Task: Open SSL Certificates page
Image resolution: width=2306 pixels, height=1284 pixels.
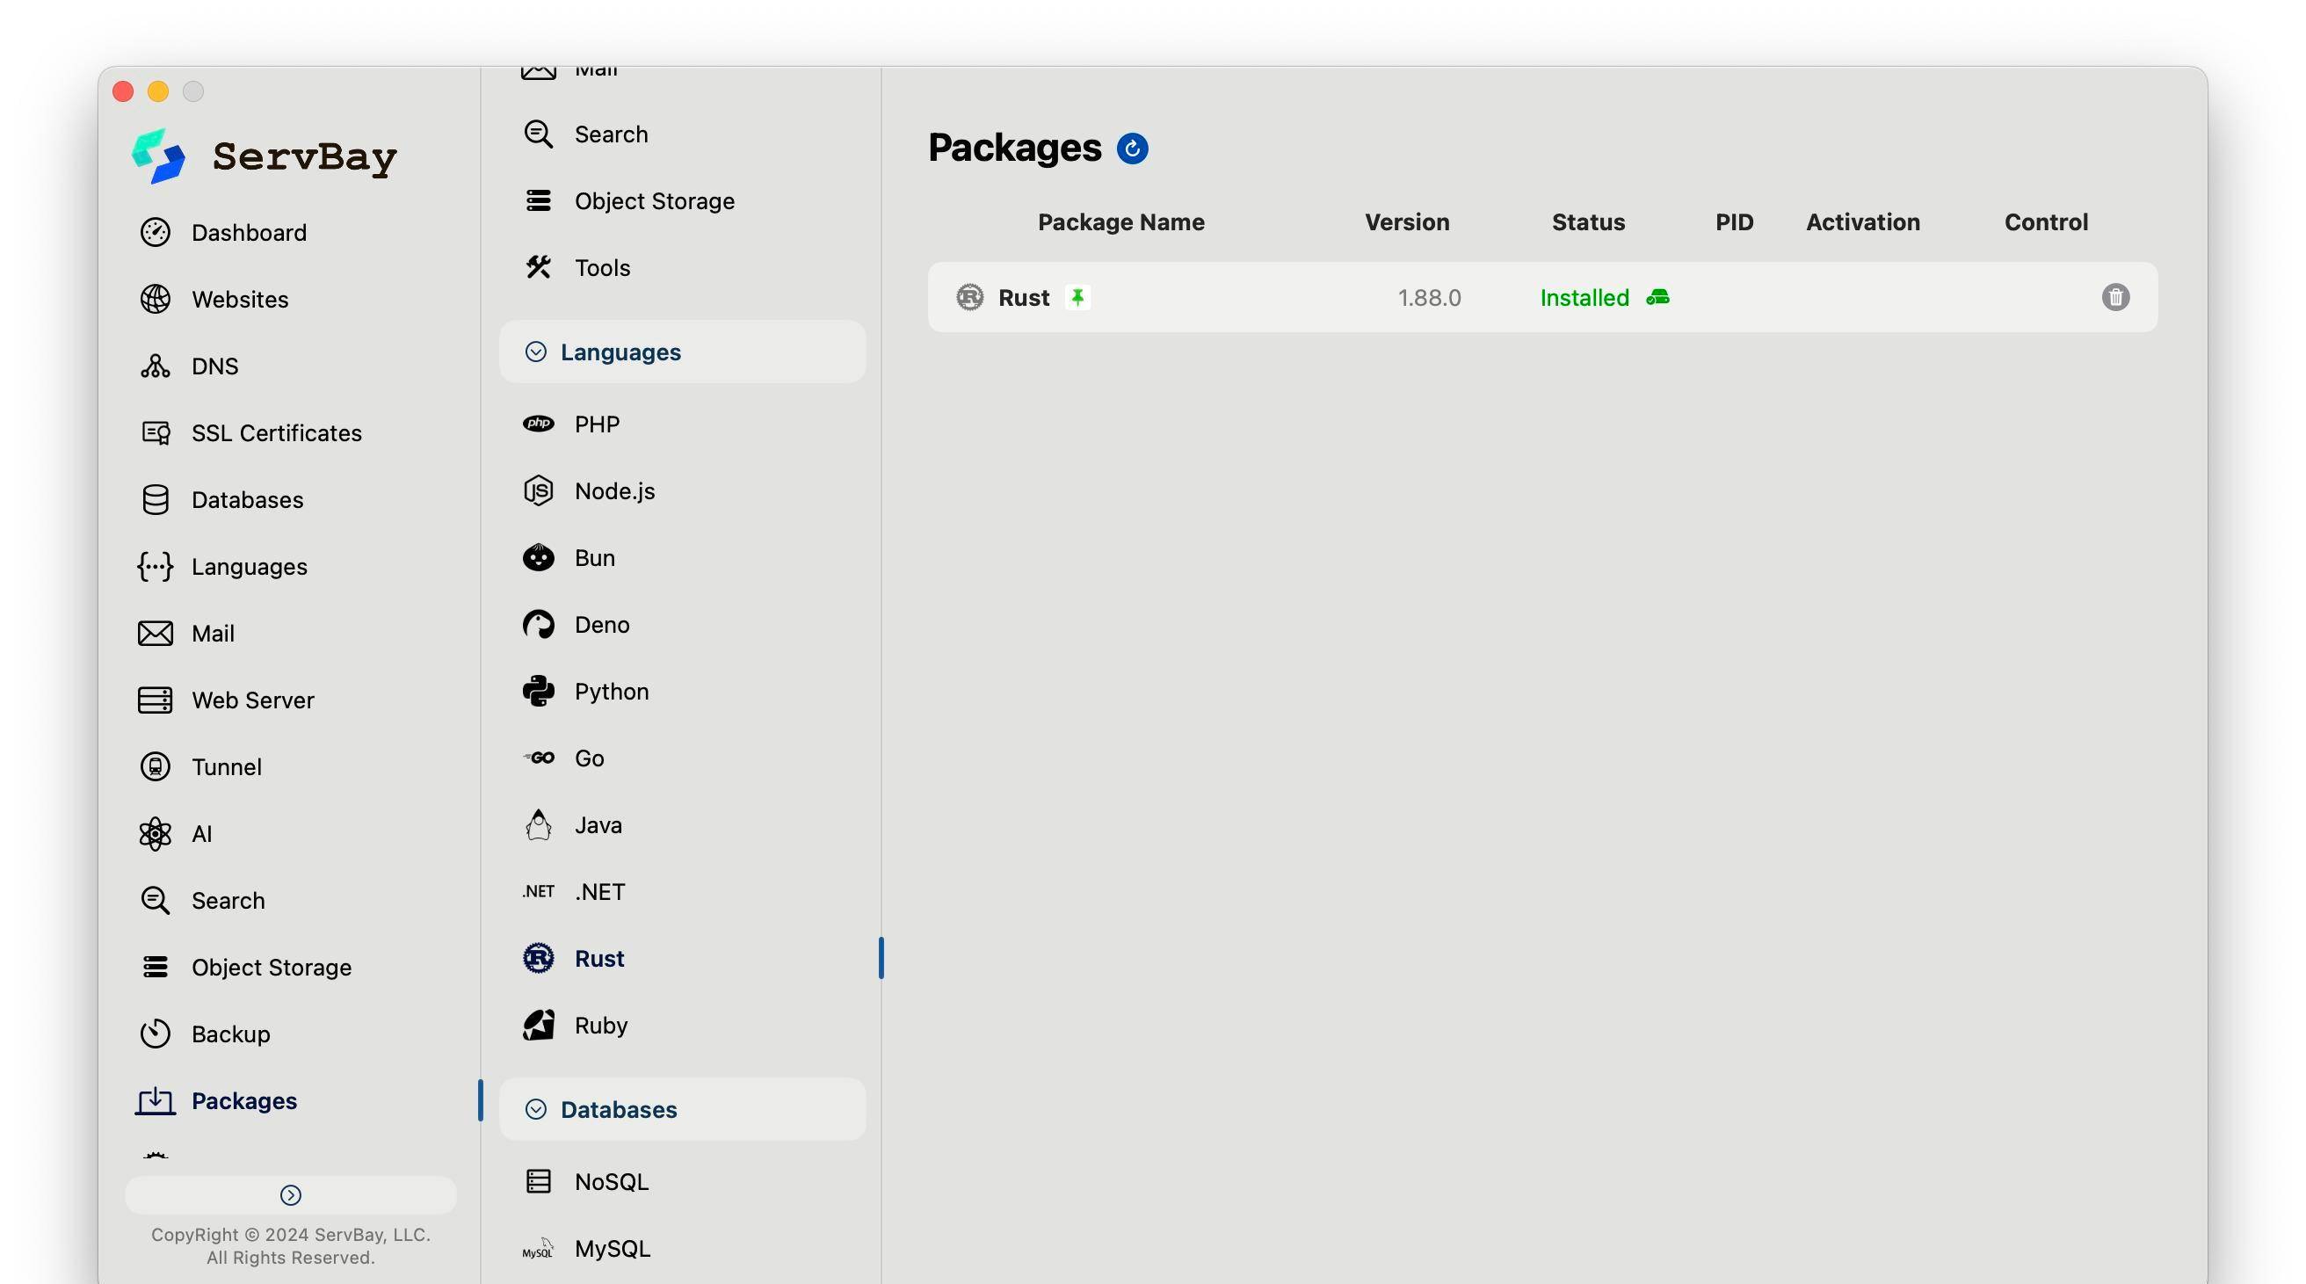Action: tap(276, 433)
